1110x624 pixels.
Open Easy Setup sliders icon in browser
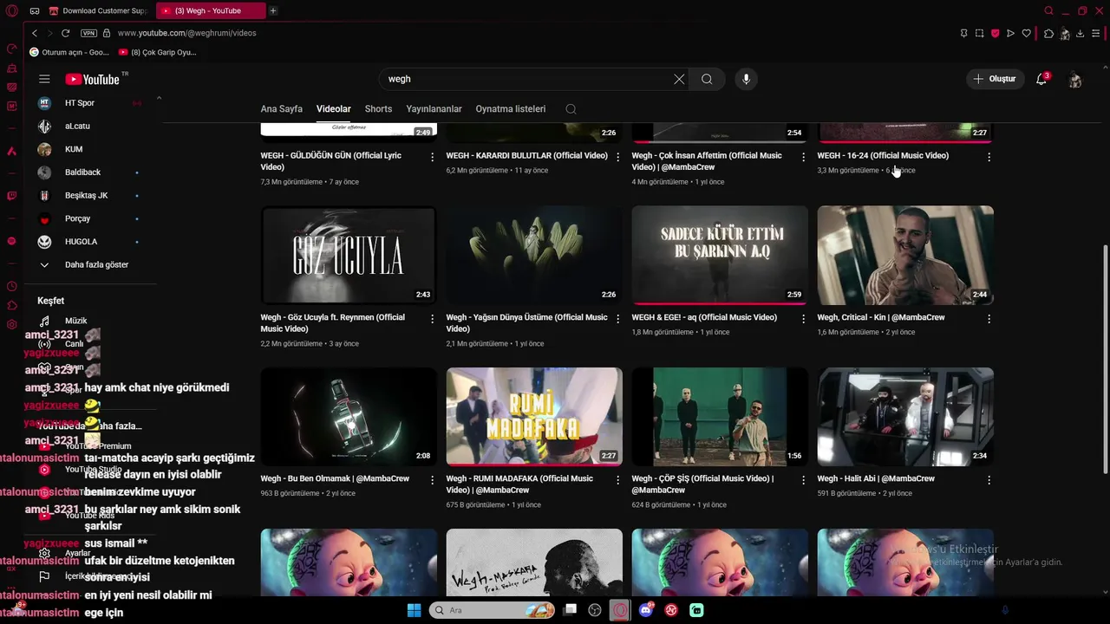[x=1096, y=33]
